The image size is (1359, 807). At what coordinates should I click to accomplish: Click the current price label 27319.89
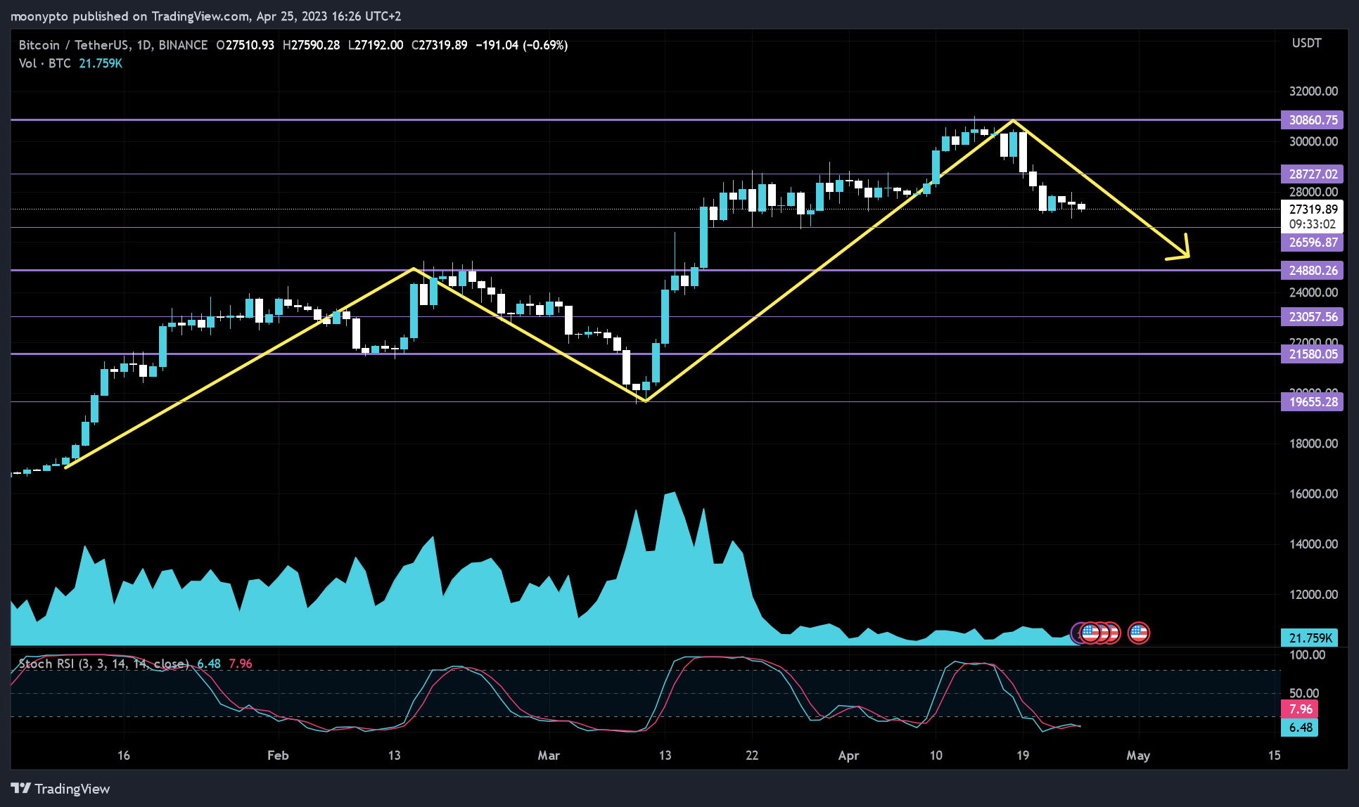pos(1312,209)
